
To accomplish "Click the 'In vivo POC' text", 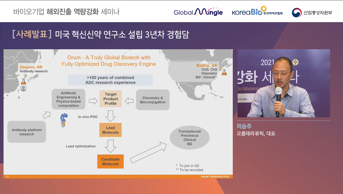I will point(88,117).
